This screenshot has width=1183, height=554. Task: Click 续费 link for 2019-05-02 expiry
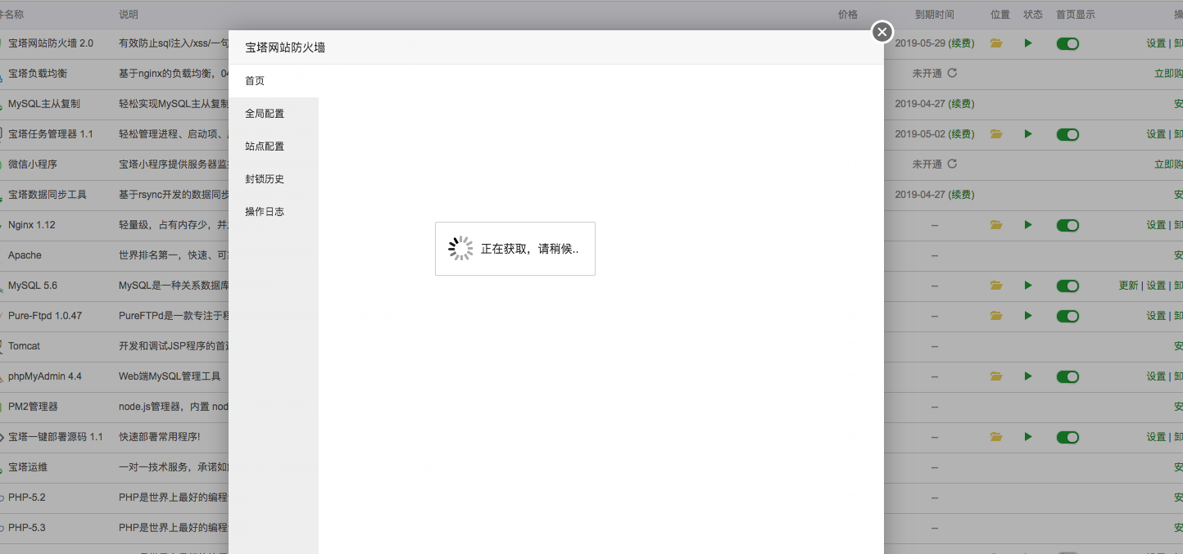[x=962, y=134]
